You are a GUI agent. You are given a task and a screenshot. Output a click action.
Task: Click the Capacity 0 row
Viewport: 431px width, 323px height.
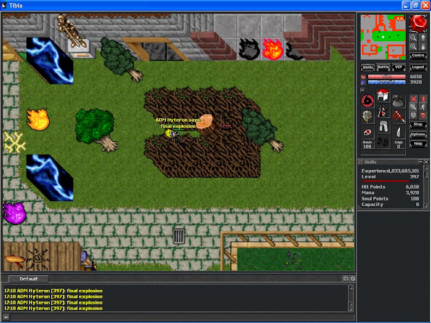pos(390,205)
